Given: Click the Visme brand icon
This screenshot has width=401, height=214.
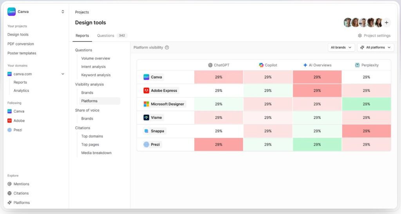Looking at the screenshot, I should click(146, 117).
